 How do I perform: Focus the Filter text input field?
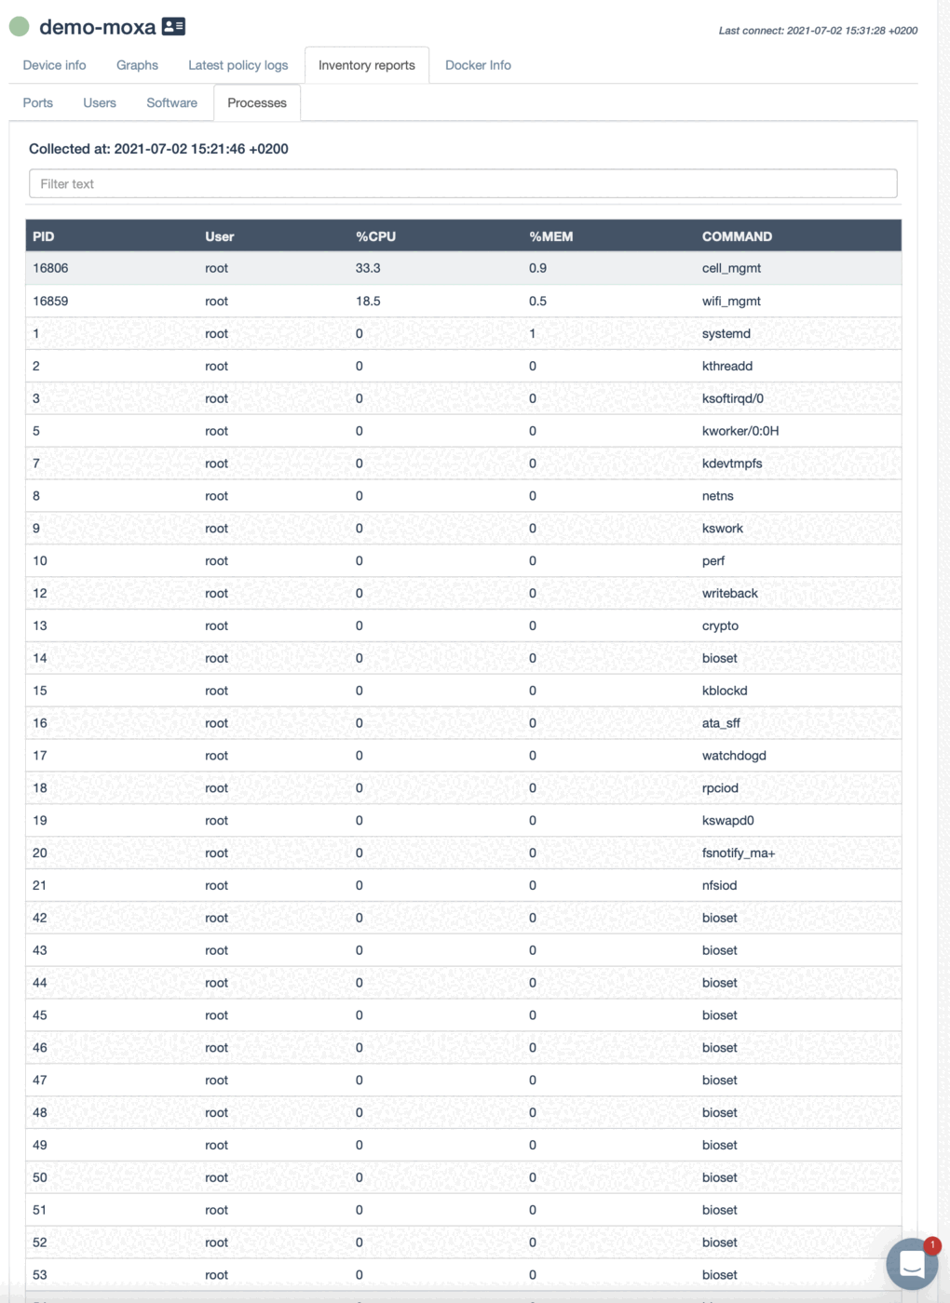click(x=463, y=183)
